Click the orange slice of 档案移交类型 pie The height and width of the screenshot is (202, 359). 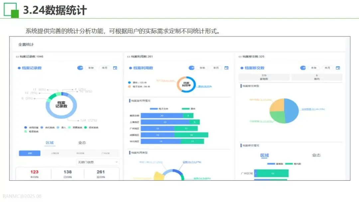point(277,105)
